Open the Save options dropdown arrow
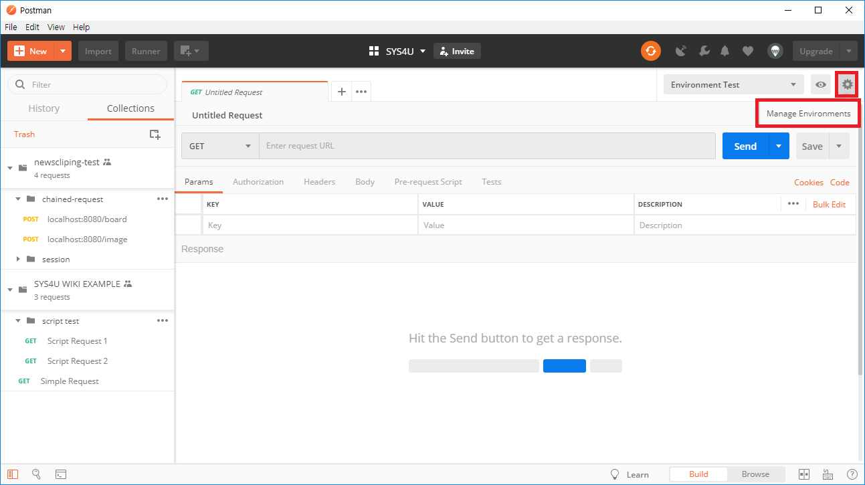The image size is (865, 485). pyautogui.click(x=840, y=146)
